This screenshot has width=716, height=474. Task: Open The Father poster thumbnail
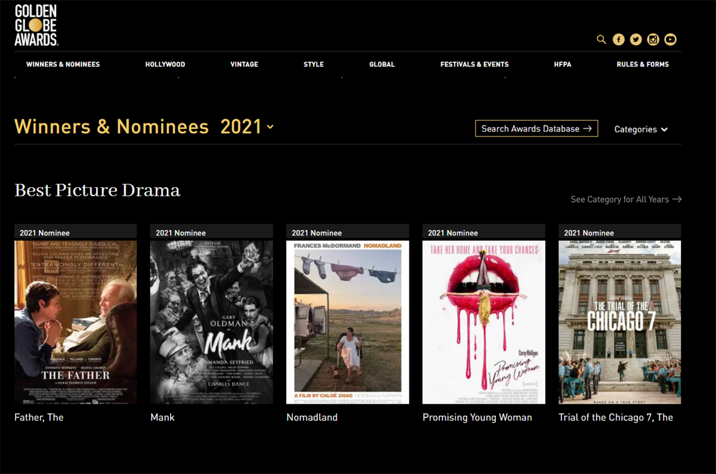tap(76, 323)
